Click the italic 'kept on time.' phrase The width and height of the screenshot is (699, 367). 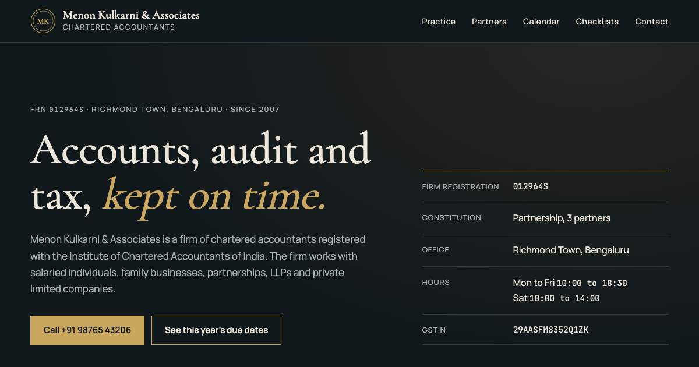[x=214, y=197]
